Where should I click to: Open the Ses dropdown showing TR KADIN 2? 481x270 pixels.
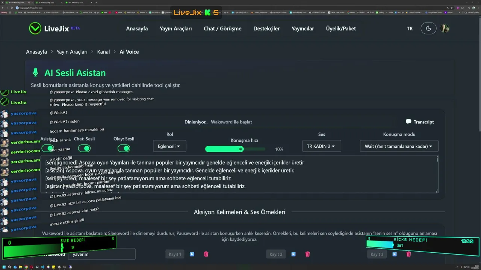click(321, 146)
